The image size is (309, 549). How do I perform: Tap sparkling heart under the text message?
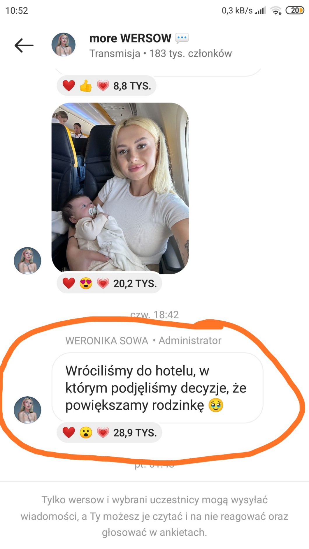tap(103, 432)
